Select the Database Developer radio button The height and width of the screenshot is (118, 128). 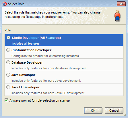pos(8,62)
